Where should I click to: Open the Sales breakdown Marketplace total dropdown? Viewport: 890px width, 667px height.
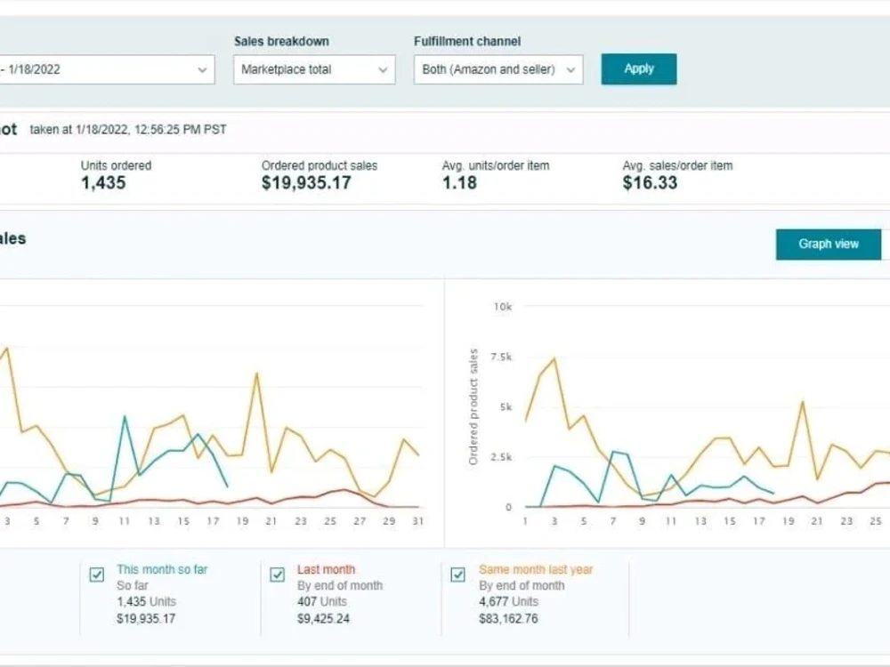tap(314, 69)
